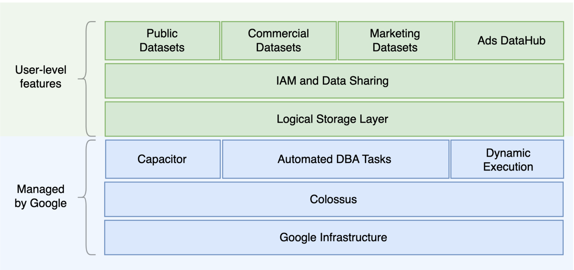The height and width of the screenshot is (270, 574).
Task: Click the Dynamic Execution box
Action: (x=507, y=159)
